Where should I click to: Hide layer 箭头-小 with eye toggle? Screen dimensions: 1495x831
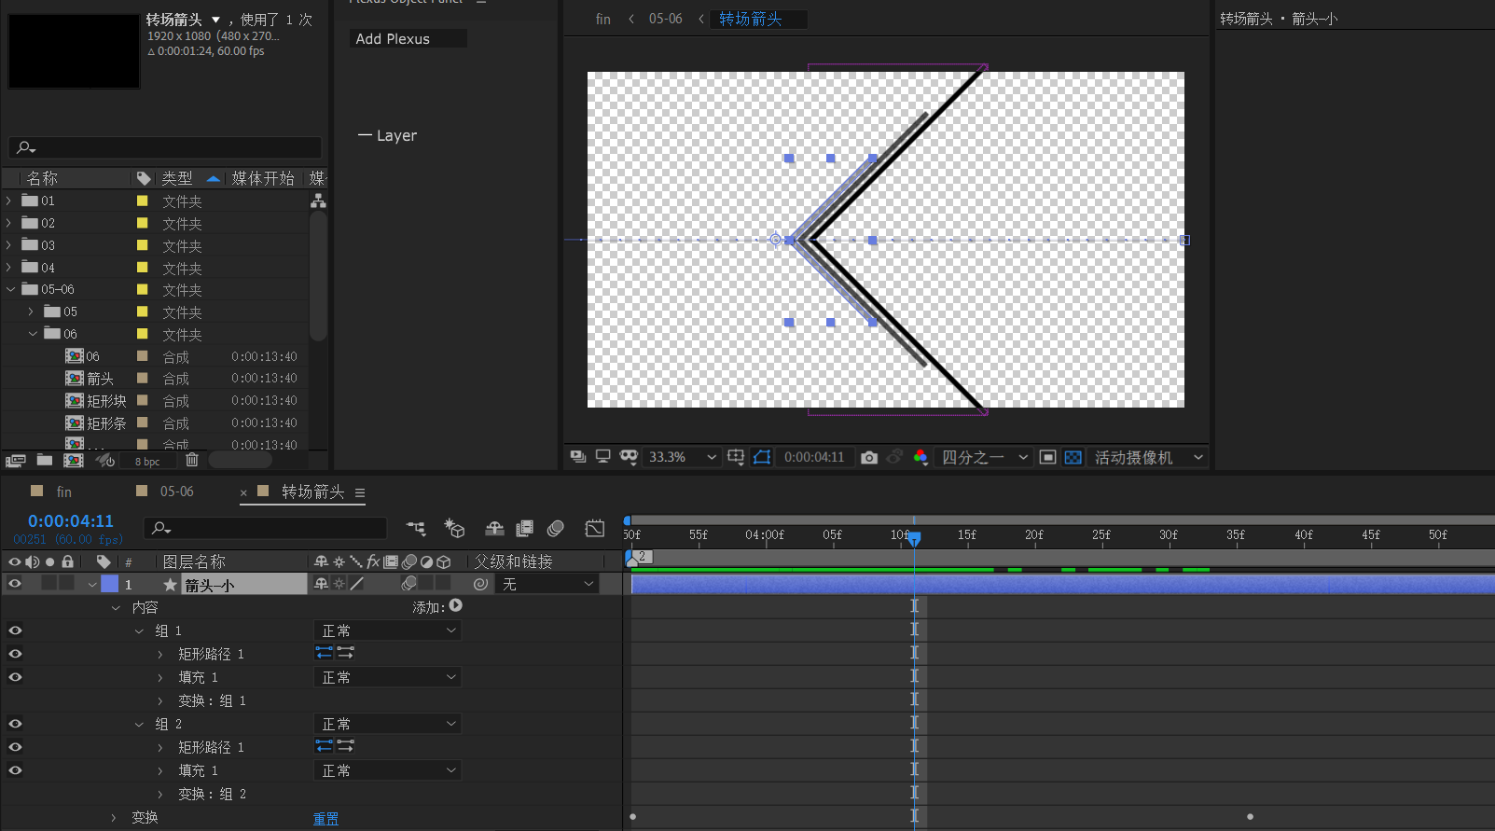[x=15, y=584]
